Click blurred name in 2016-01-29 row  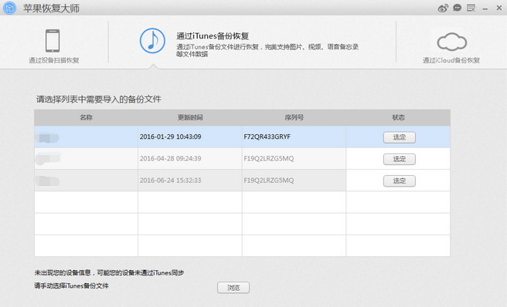[x=48, y=138]
